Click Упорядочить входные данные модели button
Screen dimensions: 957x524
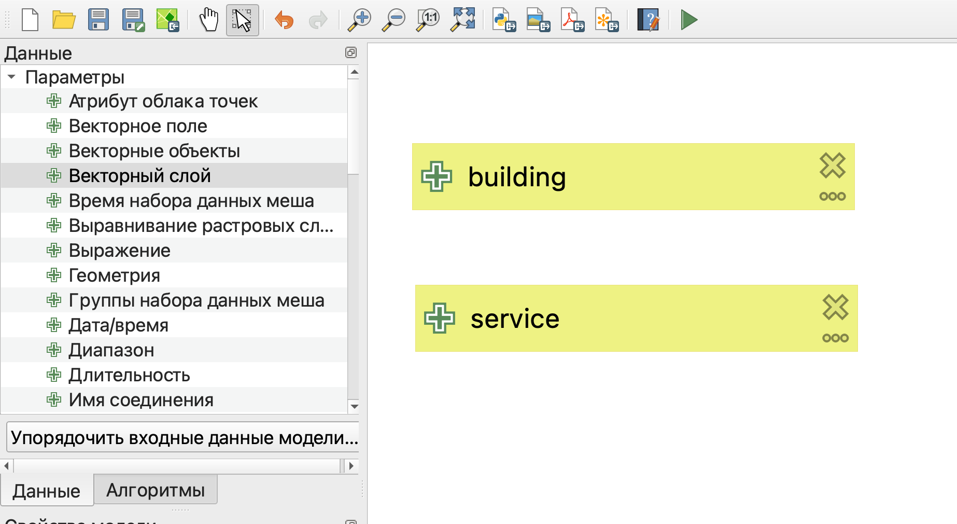pyautogui.click(x=184, y=437)
